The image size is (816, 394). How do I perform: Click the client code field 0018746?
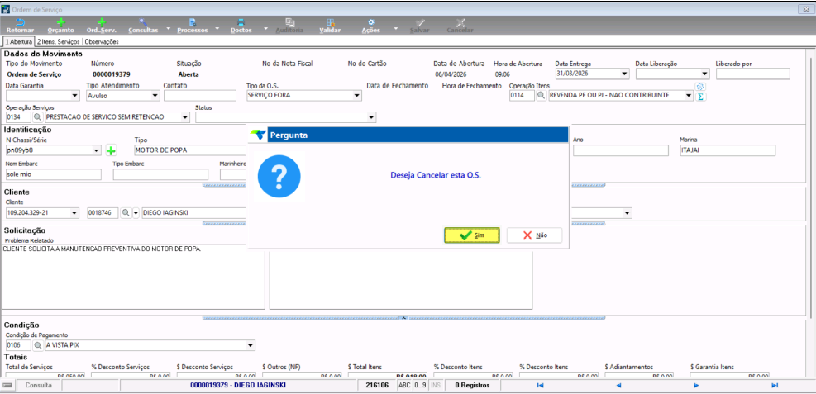[103, 213]
